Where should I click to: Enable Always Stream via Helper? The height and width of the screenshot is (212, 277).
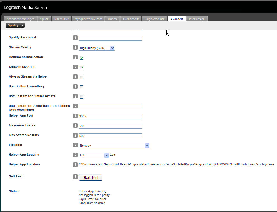click(x=82, y=77)
